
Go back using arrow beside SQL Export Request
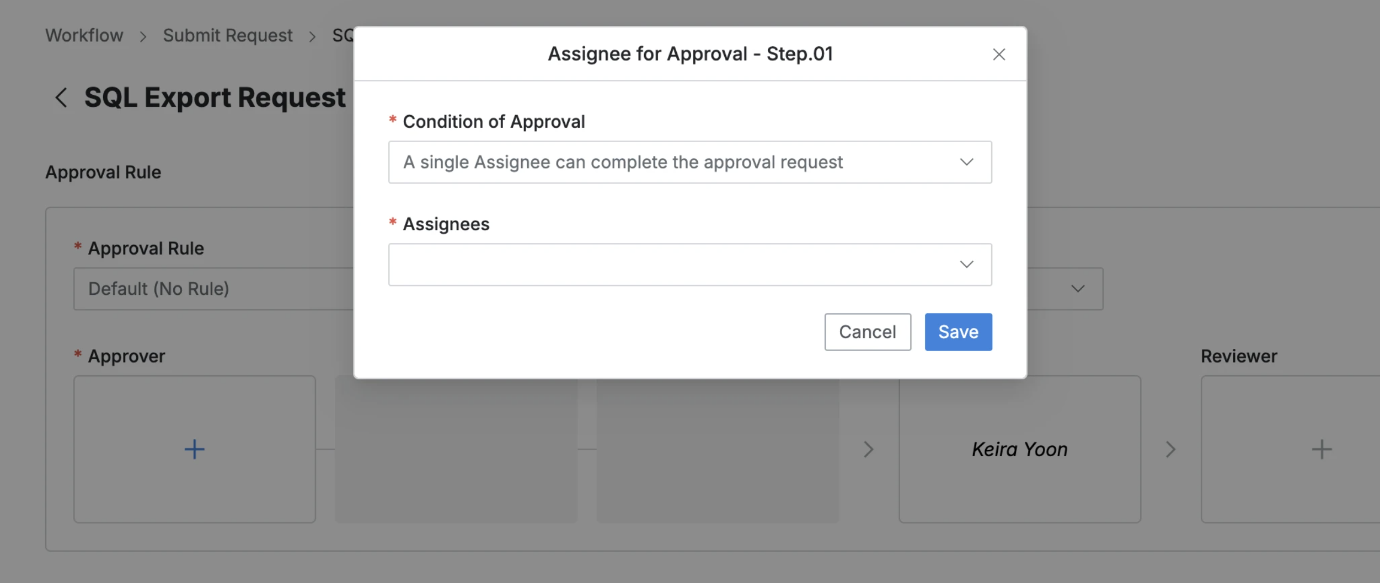pyautogui.click(x=61, y=98)
